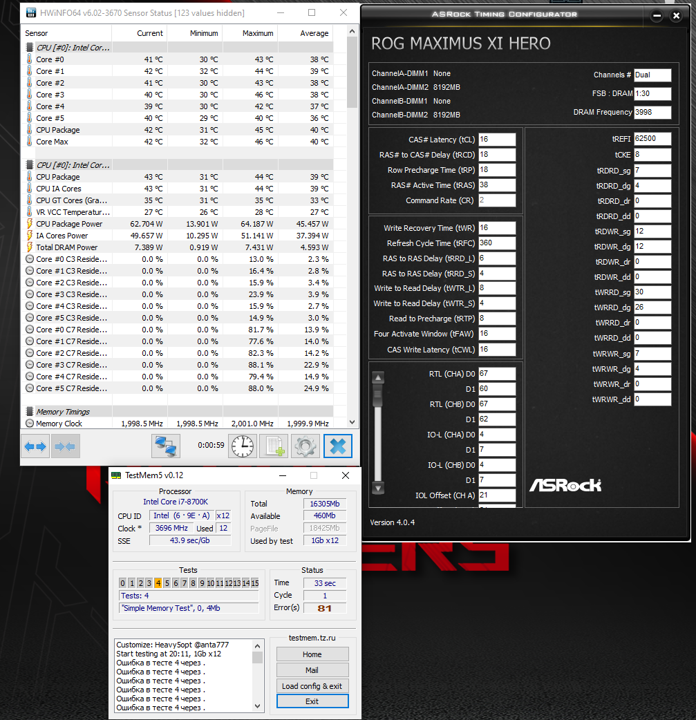Click scroll up arrow in RTL timings list

tap(378, 377)
